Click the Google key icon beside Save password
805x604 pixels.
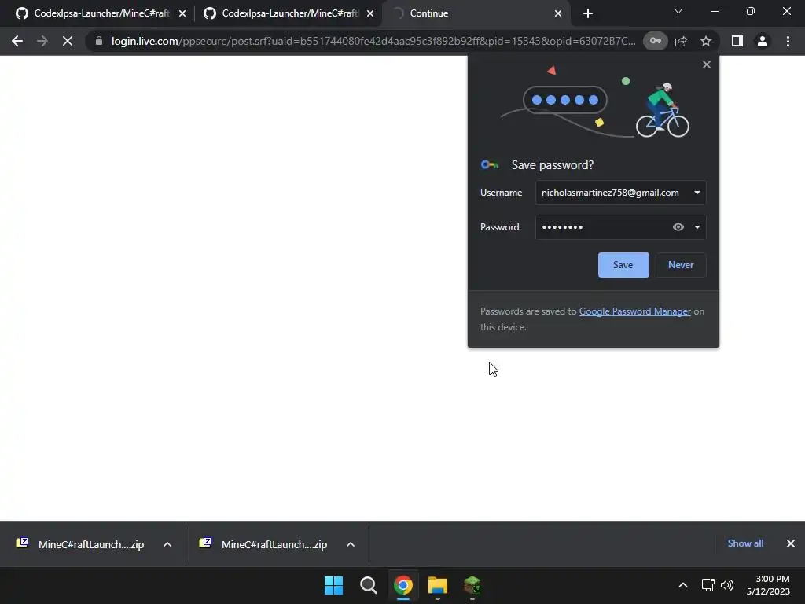[x=489, y=165]
